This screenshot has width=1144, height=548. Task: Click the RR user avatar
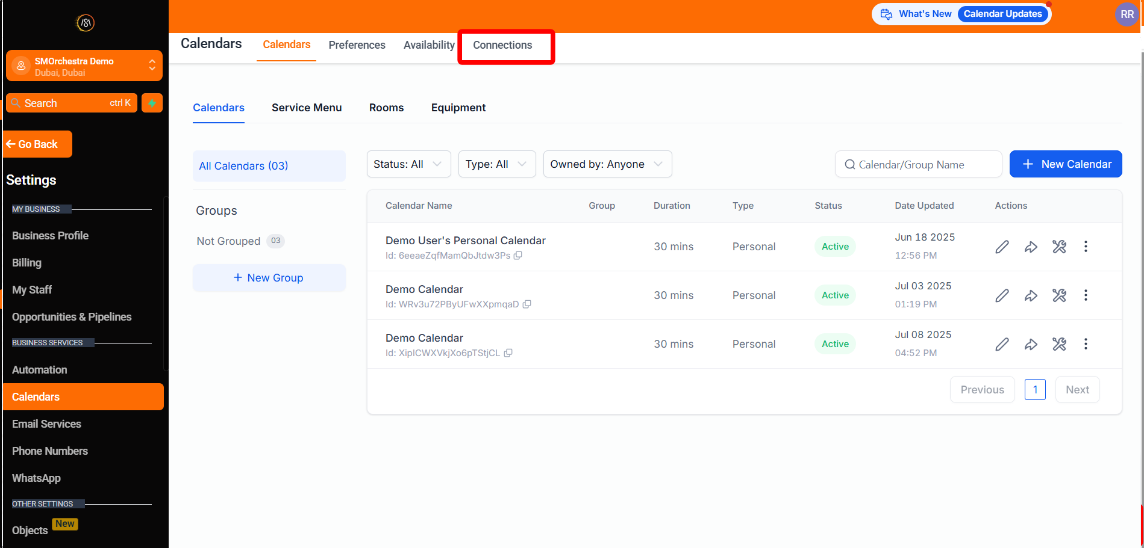1127,14
